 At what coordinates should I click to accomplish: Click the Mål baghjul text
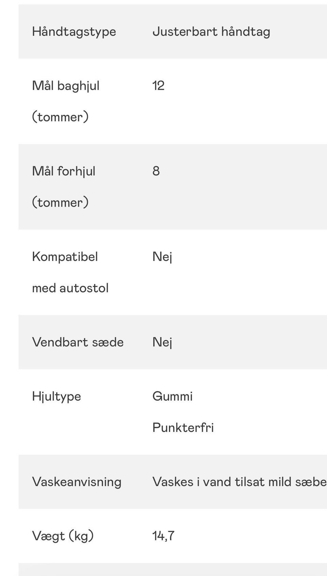[66, 86]
